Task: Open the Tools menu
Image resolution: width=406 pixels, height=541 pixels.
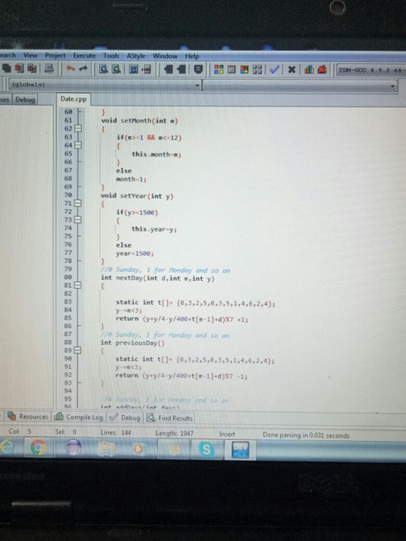Action: pos(111,56)
